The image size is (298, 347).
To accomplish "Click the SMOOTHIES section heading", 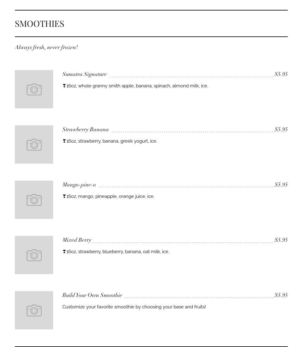I will 40,24.
